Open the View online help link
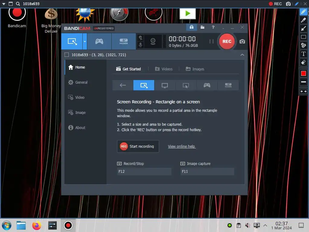 [182, 147]
